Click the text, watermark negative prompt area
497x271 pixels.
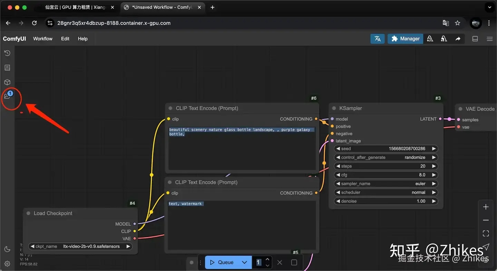pos(242,225)
